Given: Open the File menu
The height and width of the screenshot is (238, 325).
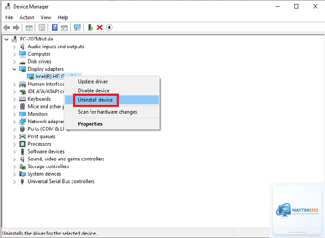Looking at the screenshot, I should [x=9, y=17].
